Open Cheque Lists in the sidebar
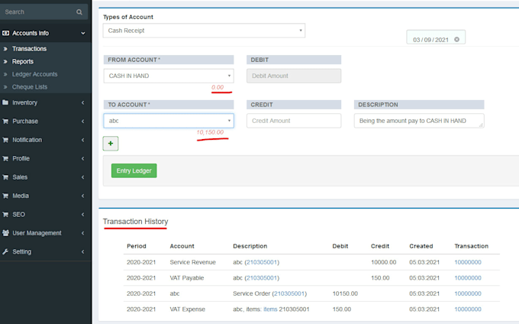This screenshot has width=519, height=324. click(x=30, y=87)
